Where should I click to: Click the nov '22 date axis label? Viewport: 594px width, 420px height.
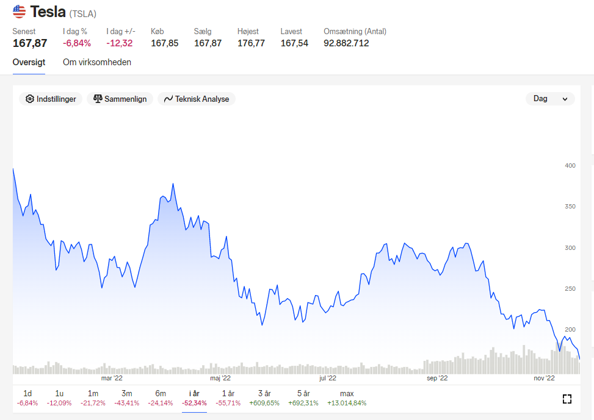coord(544,378)
